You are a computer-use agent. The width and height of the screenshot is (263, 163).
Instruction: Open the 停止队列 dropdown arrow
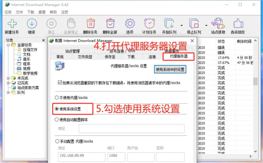206,25
